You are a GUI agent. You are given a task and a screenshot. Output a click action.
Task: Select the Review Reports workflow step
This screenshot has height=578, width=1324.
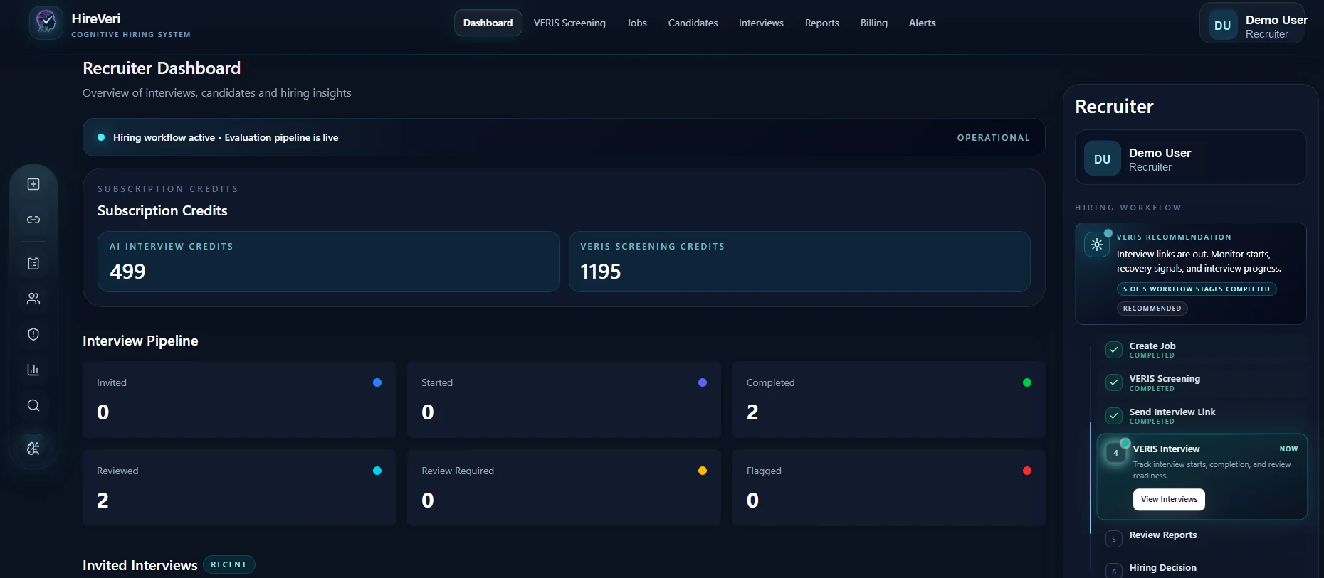pyautogui.click(x=1162, y=535)
